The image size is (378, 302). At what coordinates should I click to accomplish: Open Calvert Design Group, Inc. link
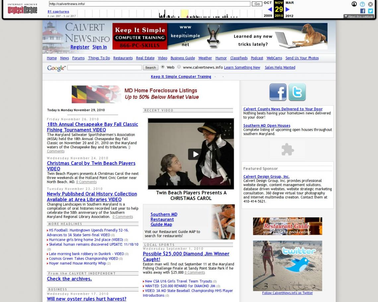point(266,176)
